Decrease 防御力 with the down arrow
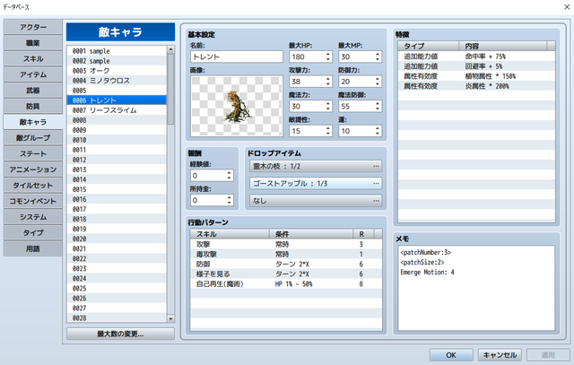 tap(378, 84)
